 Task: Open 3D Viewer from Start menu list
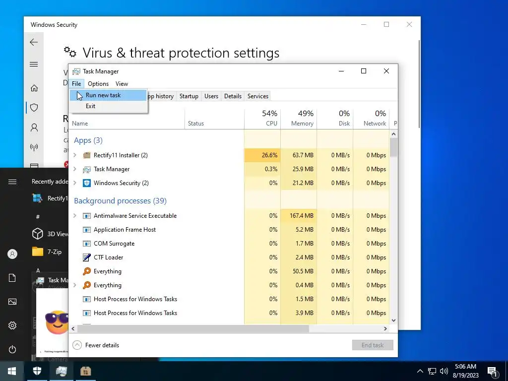(50, 234)
